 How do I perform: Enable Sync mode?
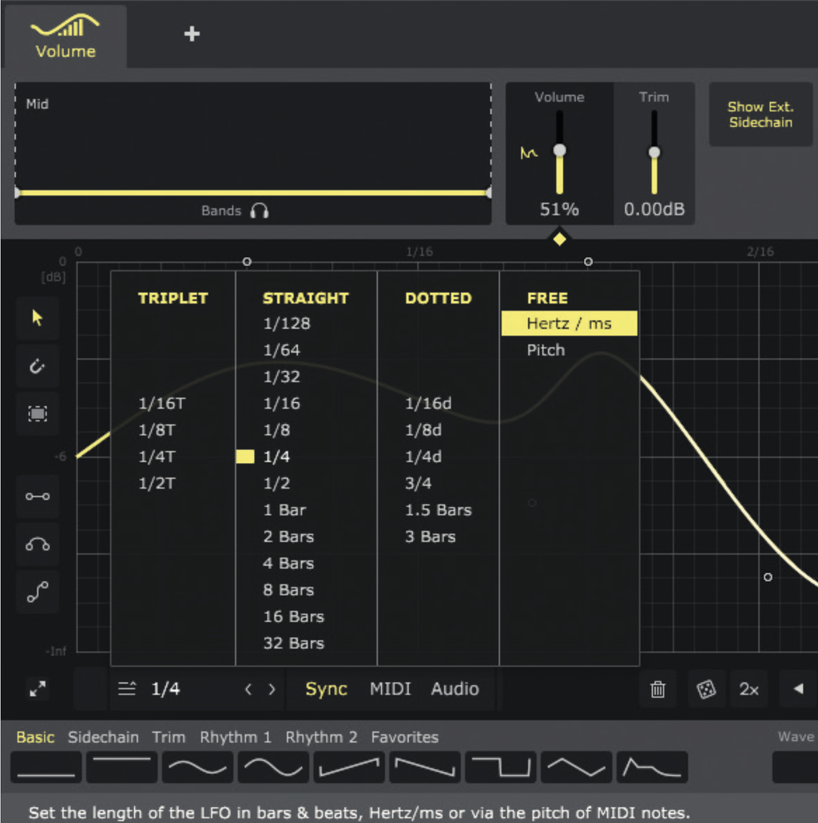(x=326, y=689)
